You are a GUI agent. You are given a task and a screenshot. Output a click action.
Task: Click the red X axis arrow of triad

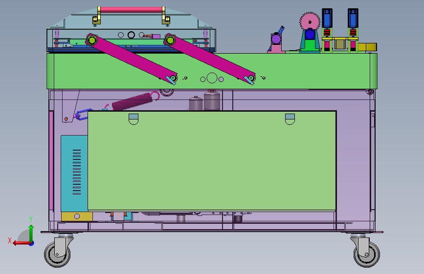(x=21, y=243)
